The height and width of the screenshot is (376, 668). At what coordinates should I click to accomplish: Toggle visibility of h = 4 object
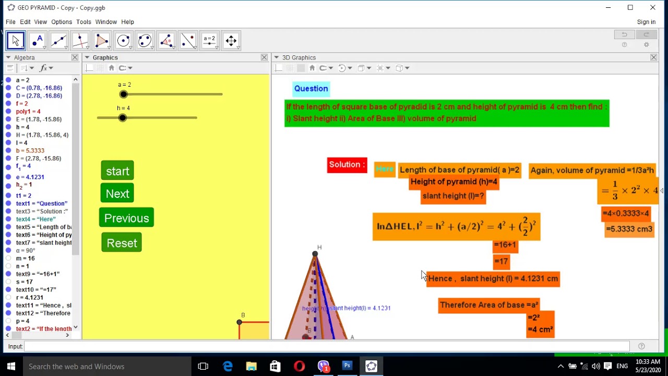(x=8, y=127)
